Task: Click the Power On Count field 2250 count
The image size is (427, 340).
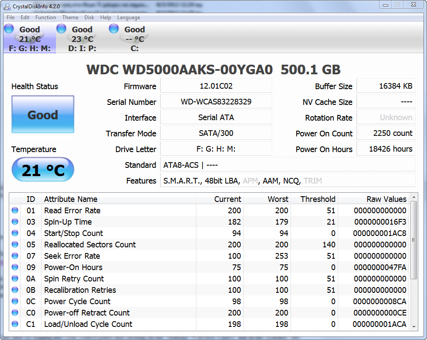Action: [x=386, y=133]
